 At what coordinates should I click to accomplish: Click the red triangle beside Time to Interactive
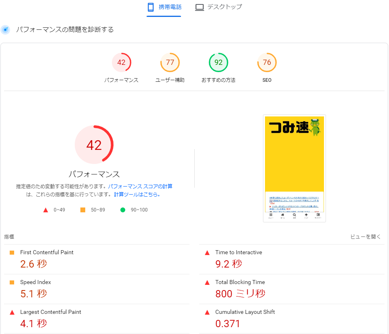pos(207,253)
